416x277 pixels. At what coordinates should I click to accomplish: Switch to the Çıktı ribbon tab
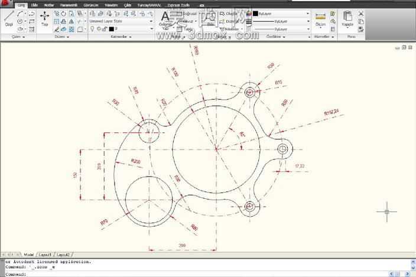pos(128,5)
